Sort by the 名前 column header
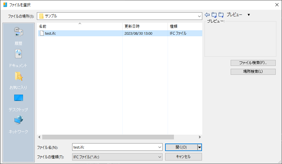The width and height of the screenshot is (282, 164). 79,26
